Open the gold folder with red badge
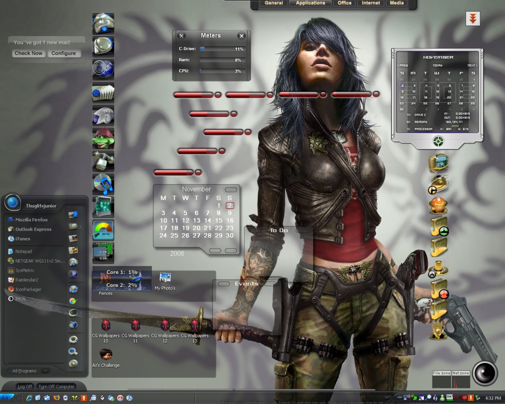The image size is (505, 404). pyautogui.click(x=439, y=289)
